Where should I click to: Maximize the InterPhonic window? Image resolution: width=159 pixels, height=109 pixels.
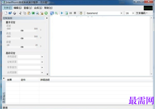coord(141,2)
